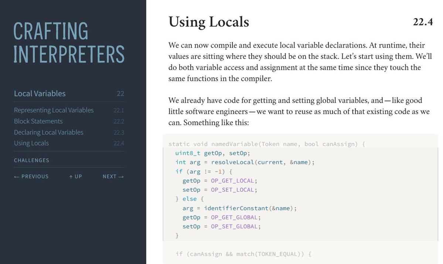Go to Previous chapter

coord(31,176)
